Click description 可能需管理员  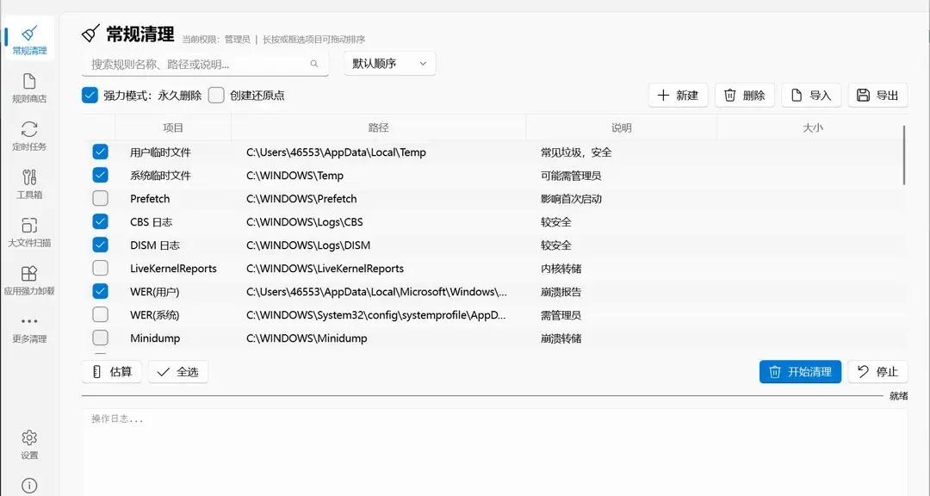[x=571, y=176]
